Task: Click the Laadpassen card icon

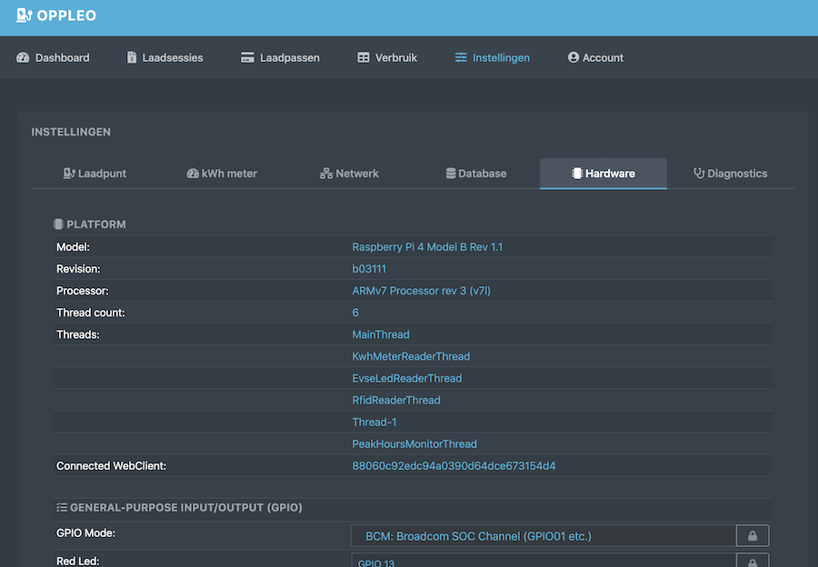Action: pyautogui.click(x=247, y=57)
